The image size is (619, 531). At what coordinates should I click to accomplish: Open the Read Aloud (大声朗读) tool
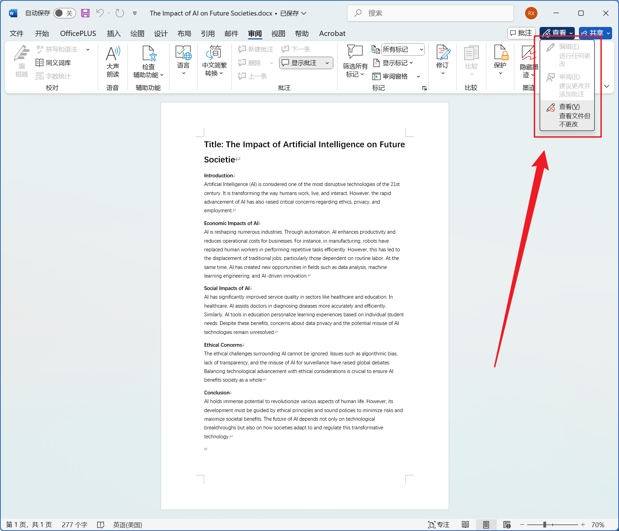click(113, 62)
